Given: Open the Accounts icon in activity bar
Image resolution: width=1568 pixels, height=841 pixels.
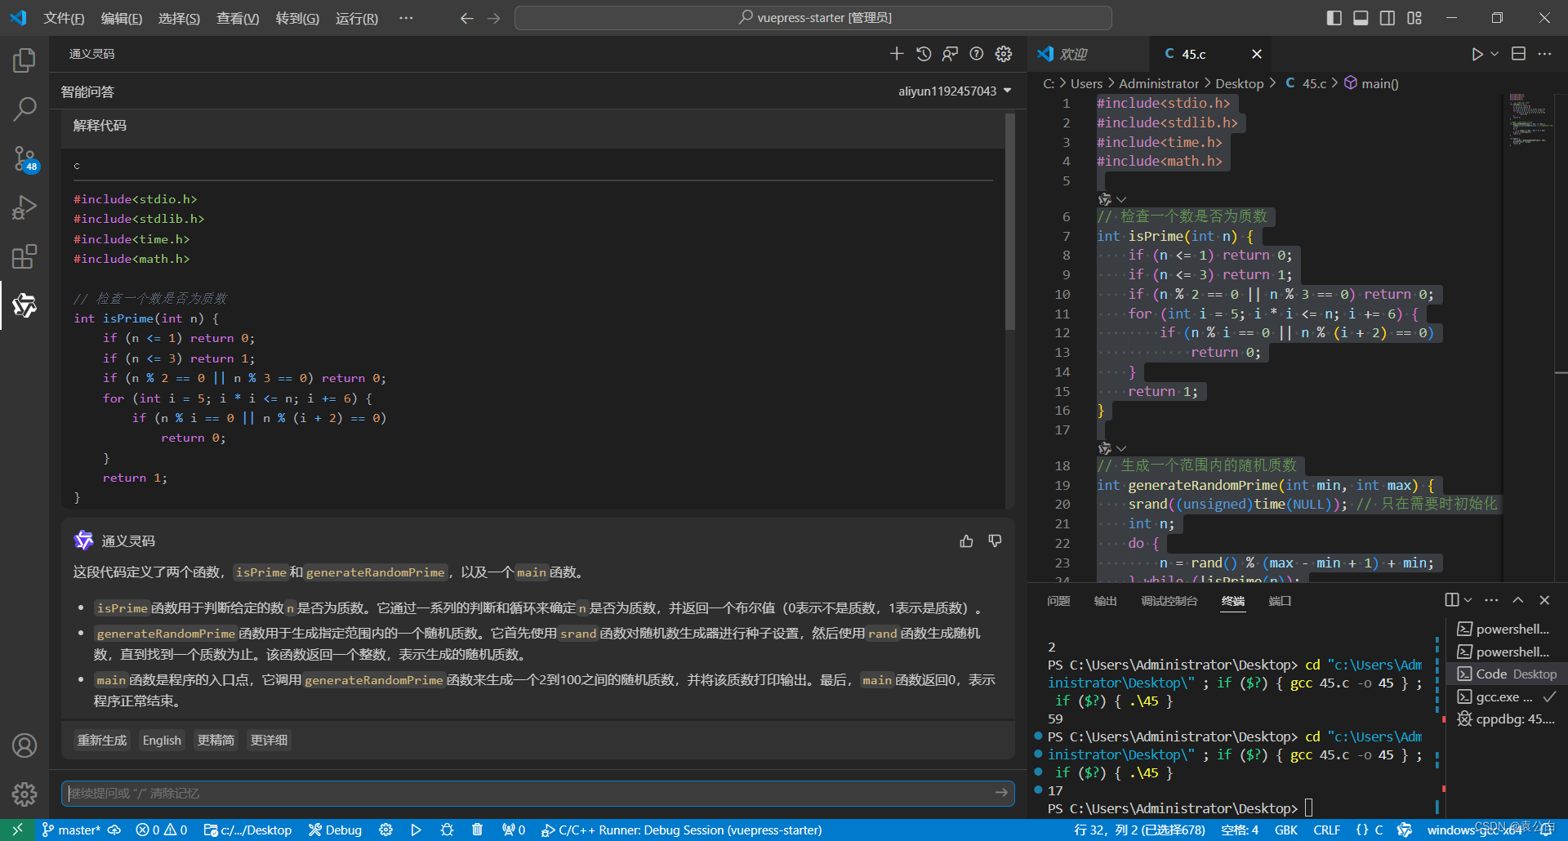Looking at the screenshot, I should coord(24,745).
